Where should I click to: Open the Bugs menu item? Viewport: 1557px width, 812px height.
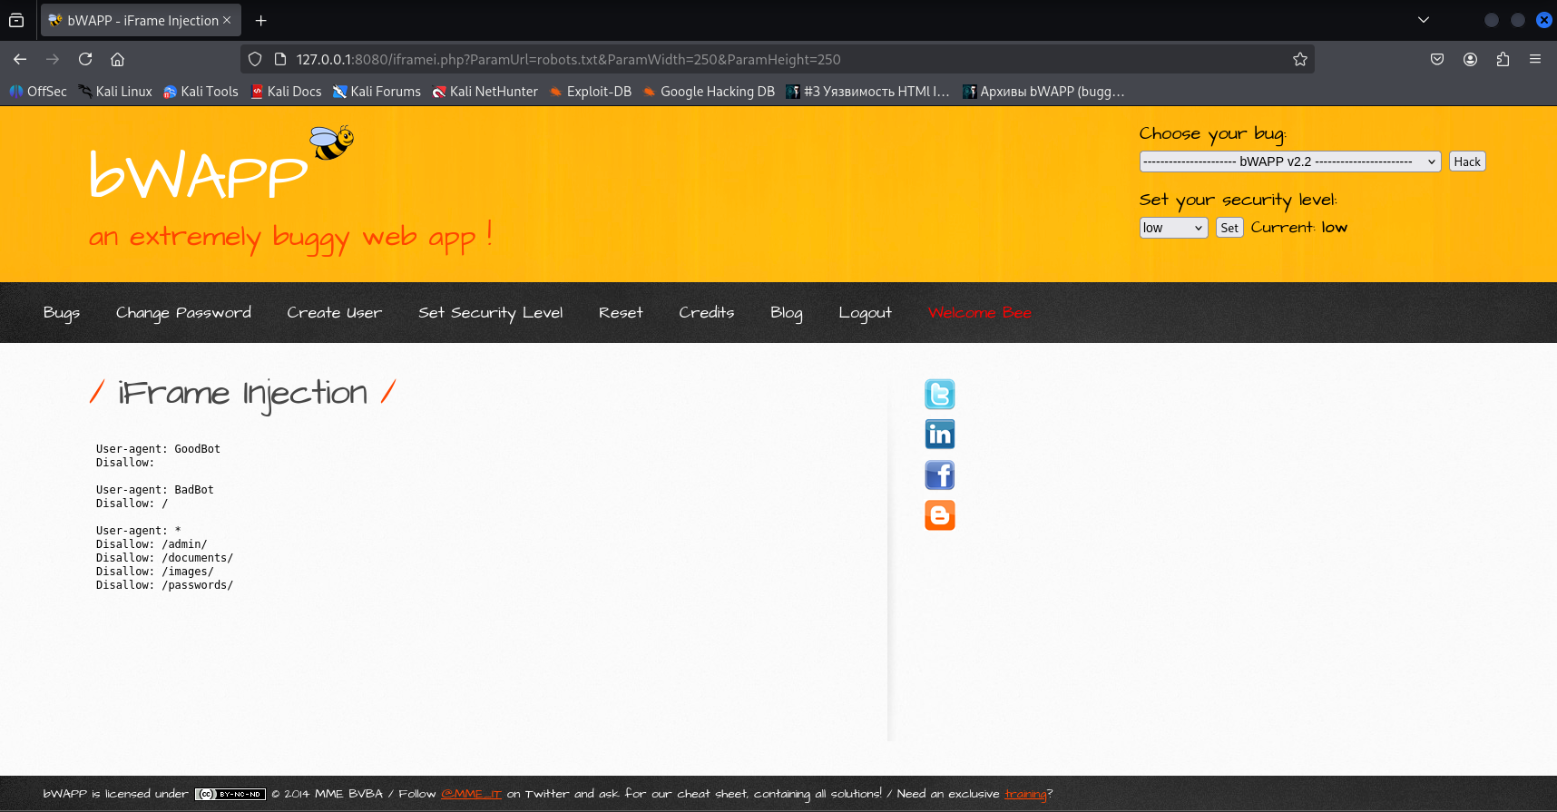[x=62, y=313]
